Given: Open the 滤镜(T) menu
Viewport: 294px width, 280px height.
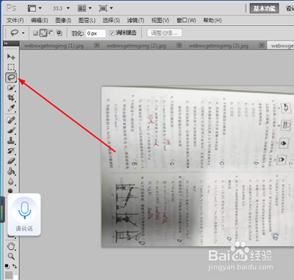Looking at the screenshot, I should pos(135,20).
